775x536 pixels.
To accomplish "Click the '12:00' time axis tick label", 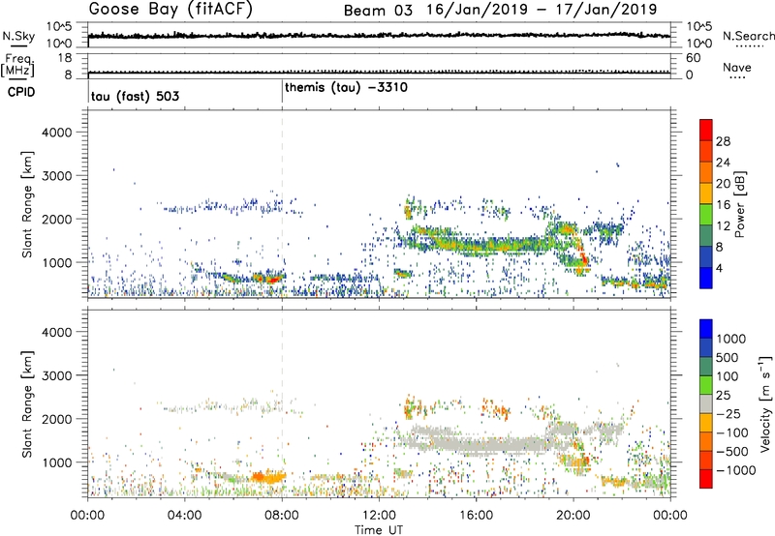I will [x=379, y=516].
